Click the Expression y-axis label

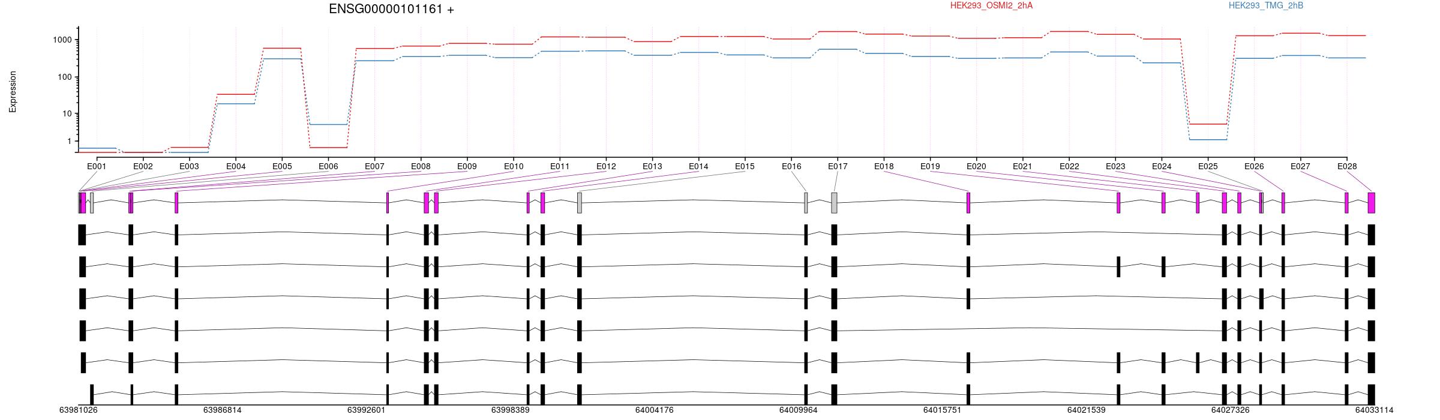click(13, 92)
